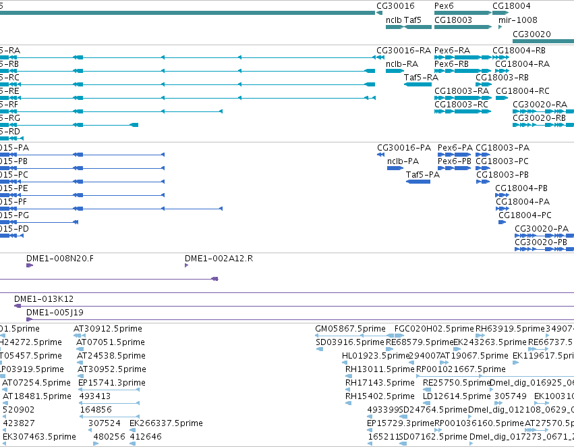Screen dimensions: 574x447
Task: Click transcript CG18004-RB
Action: coord(519,51)
